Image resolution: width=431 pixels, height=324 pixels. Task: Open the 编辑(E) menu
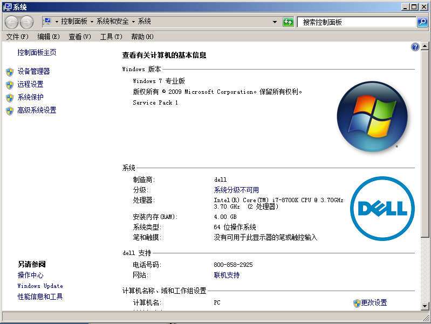pyautogui.click(x=49, y=37)
